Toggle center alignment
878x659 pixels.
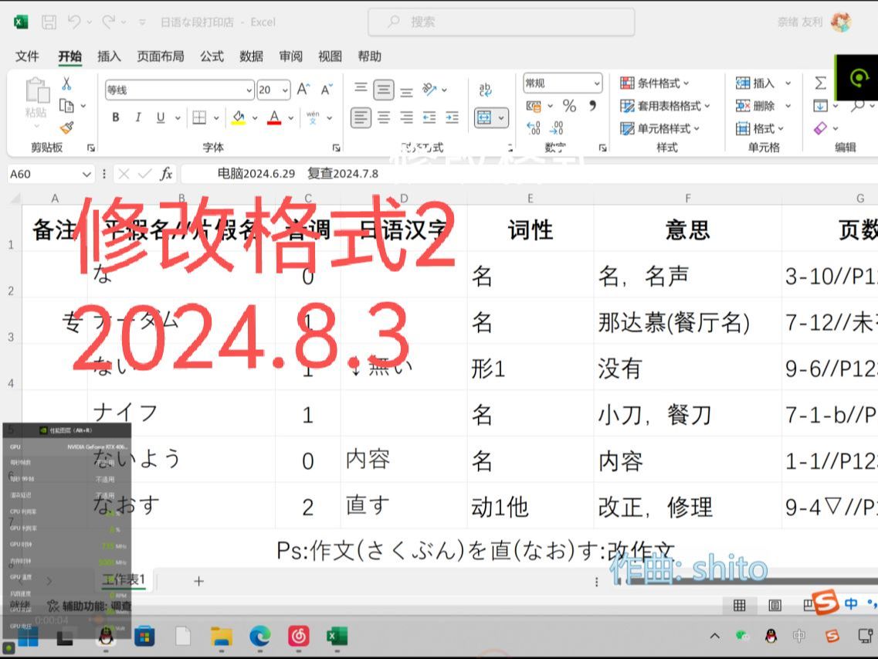pyautogui.click(x=384, y=117)
